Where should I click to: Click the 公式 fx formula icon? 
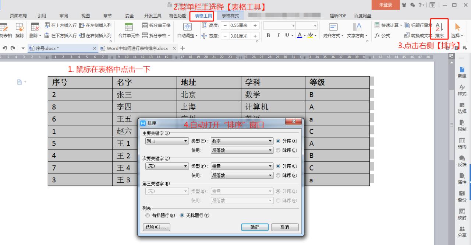coord(382,36)
